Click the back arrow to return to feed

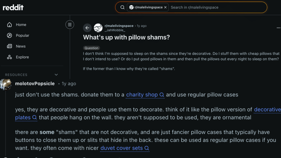[87, 28]
